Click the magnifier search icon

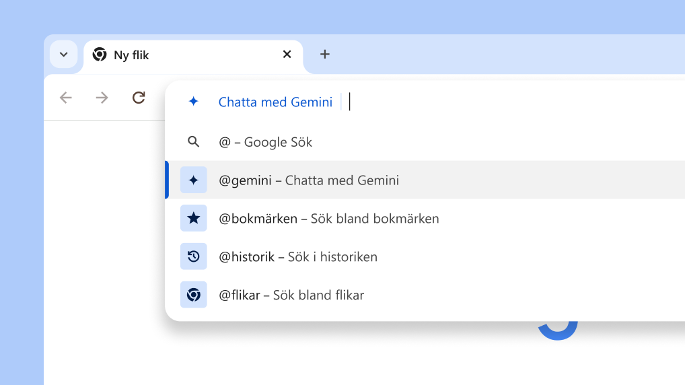pyautogui.click(x=194, y=141)
